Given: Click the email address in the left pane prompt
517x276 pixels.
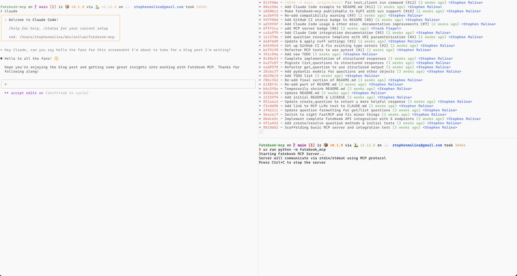Looking at the screenshot, I should (x=159, y=7).
